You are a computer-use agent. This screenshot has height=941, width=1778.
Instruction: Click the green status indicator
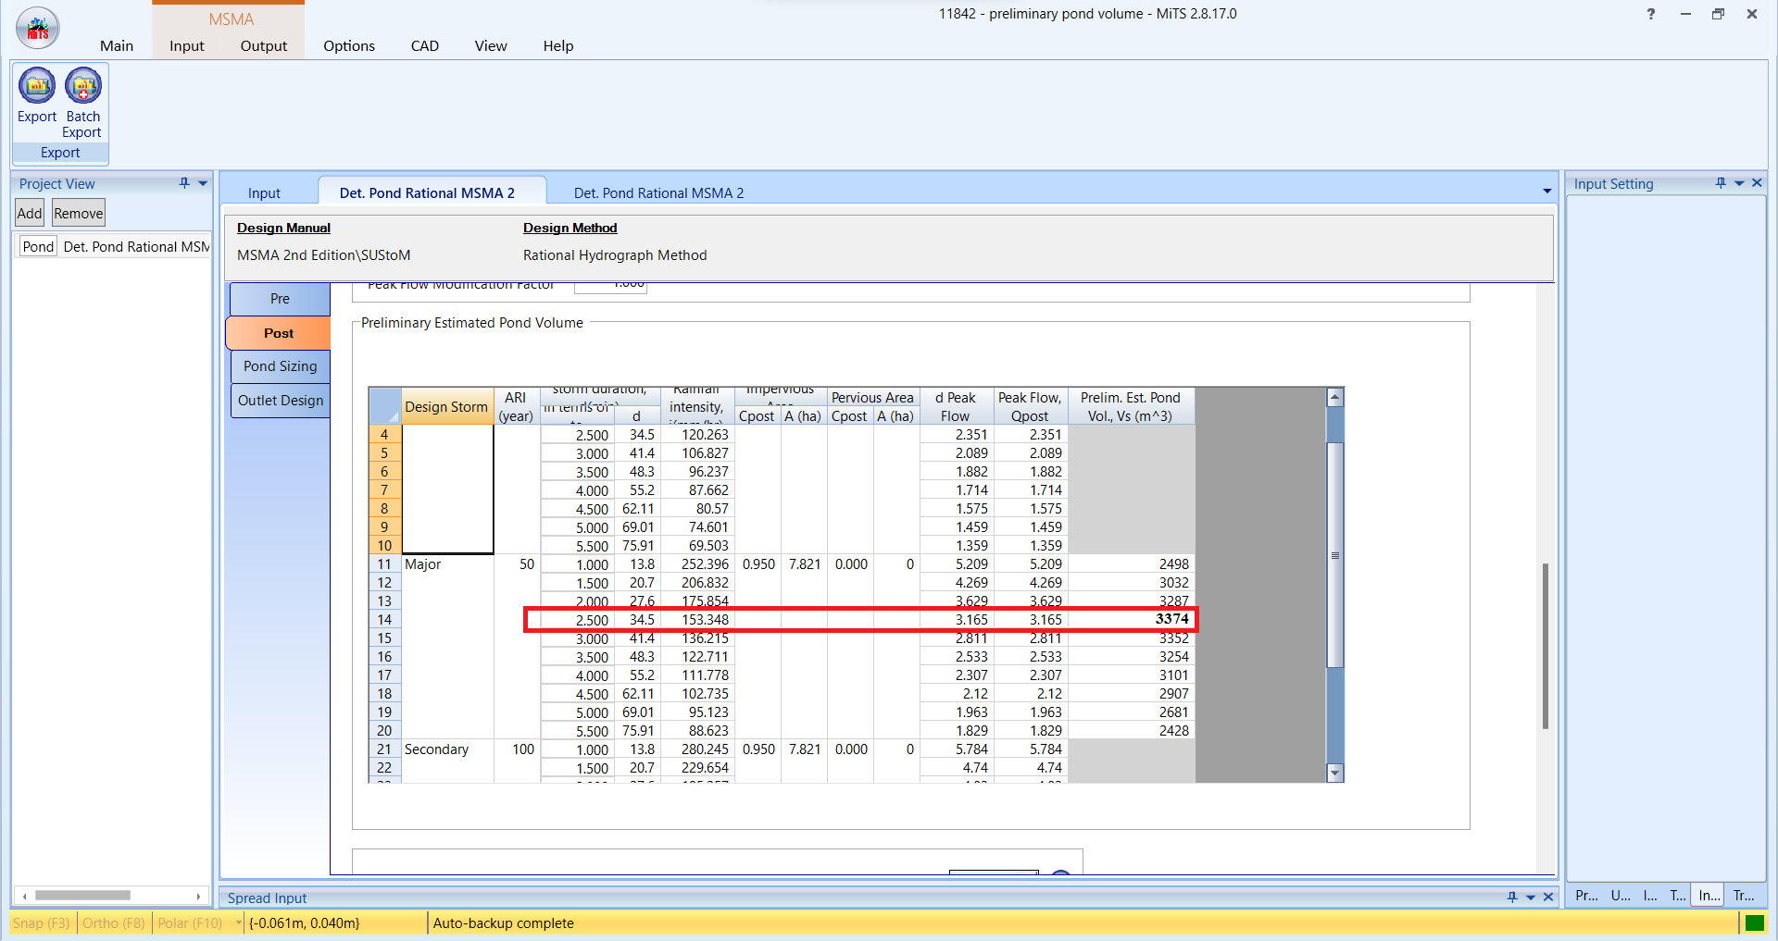(x=1754, y=922)
